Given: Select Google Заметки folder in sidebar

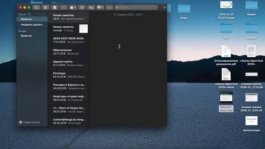Looking at the screenshot, I should pyautogui.click(x=32, y=36).
